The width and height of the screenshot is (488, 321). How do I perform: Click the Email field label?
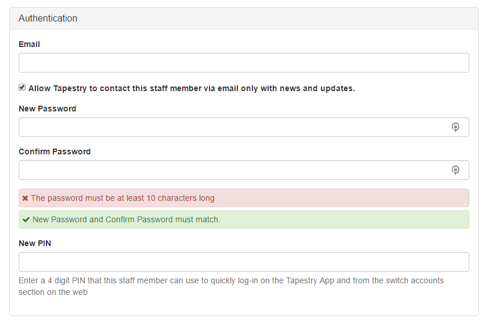[29, 44]
